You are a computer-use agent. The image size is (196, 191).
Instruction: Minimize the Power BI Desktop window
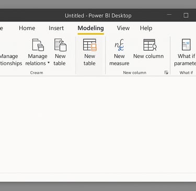point(169,15)
